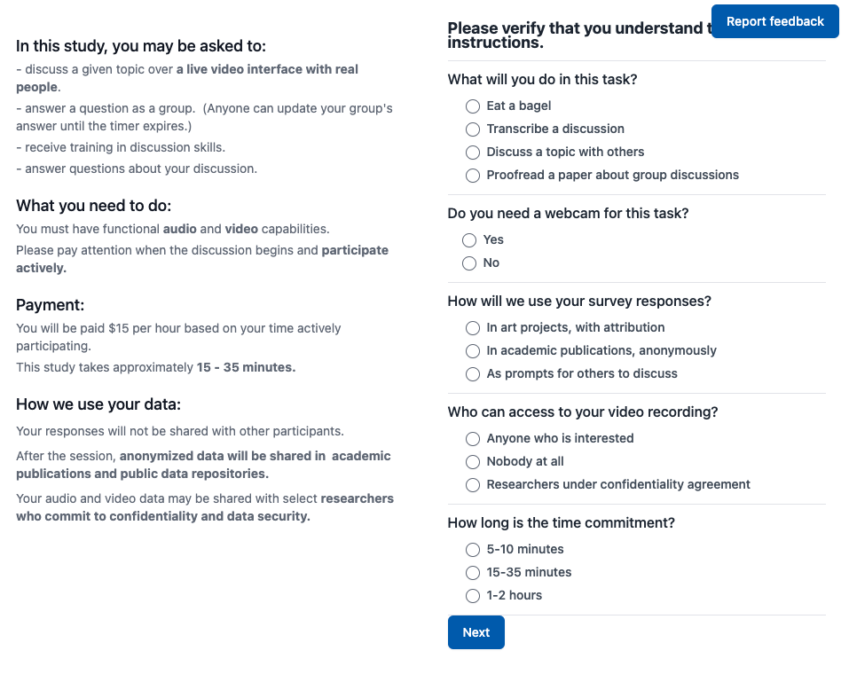Select the "Eat a bagel" radio option

coord(472,106)
